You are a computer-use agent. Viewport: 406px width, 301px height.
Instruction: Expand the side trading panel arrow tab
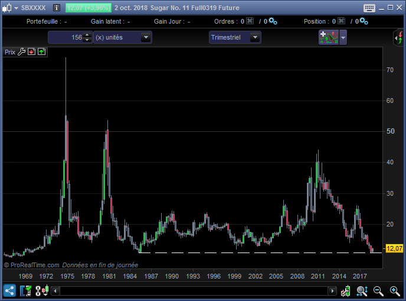click(x=399, y=38)
